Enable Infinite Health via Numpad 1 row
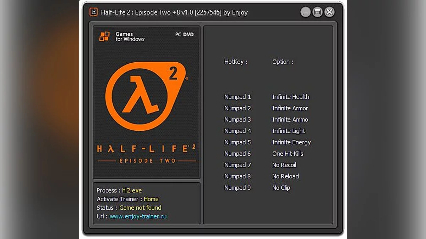Viewport: 426px width, 239px height. pyautogui.click(x=290, y=97)
